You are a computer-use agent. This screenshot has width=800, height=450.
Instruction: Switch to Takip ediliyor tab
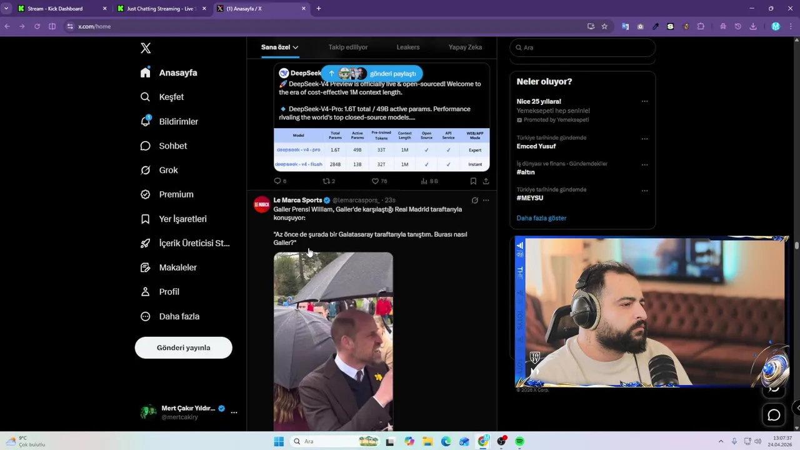click(348, 47)
